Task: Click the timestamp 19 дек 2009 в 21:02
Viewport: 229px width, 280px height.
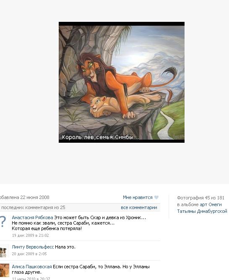Action: click(x=31, y=236)
